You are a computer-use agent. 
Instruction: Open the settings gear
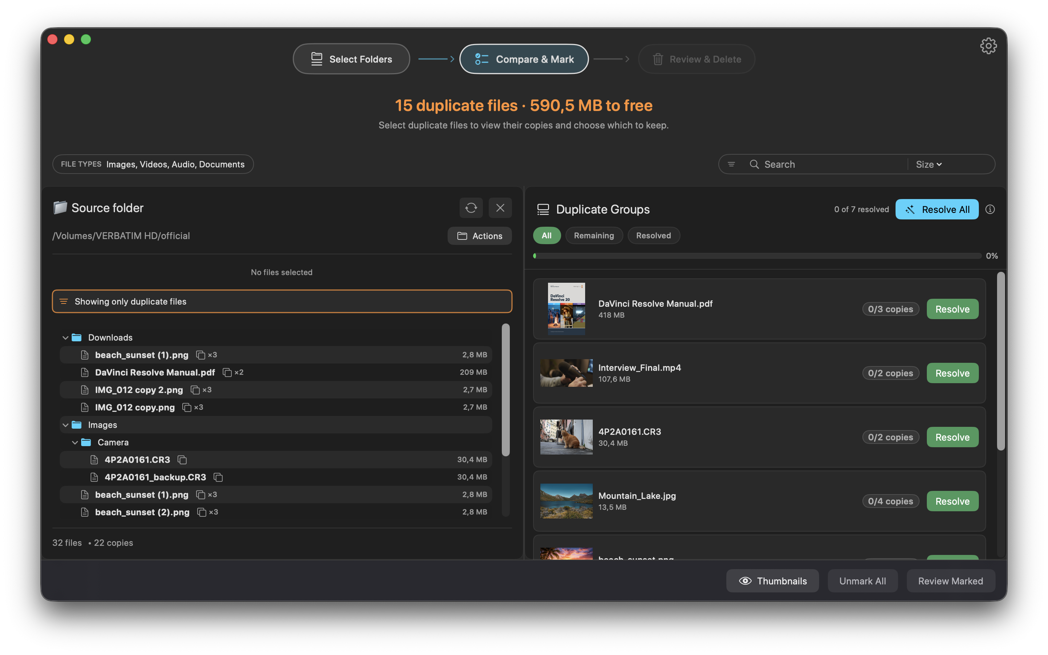pos(989,45)
